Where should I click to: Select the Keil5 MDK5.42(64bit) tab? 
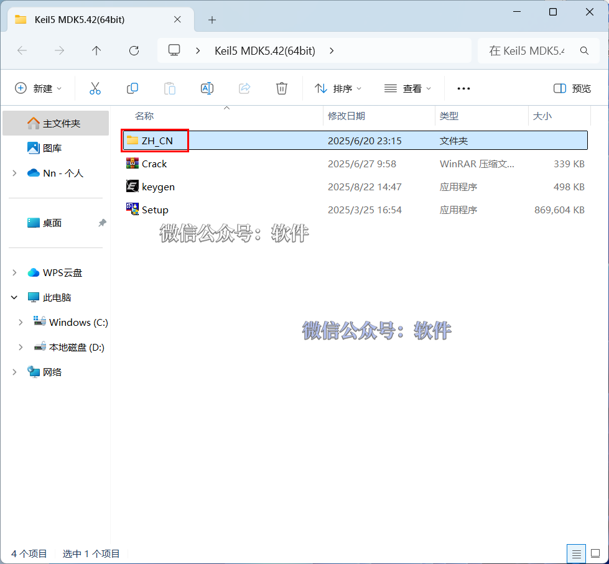pos(101,19)
